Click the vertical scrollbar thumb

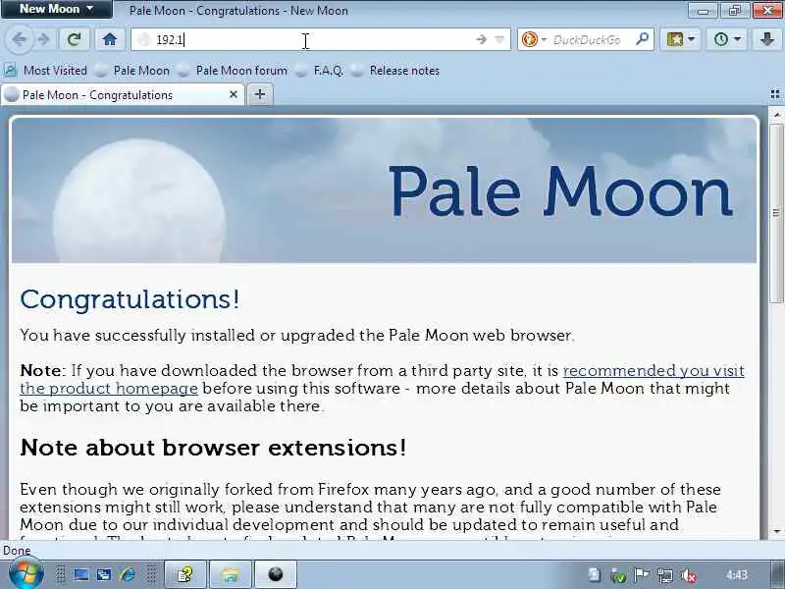776,213
